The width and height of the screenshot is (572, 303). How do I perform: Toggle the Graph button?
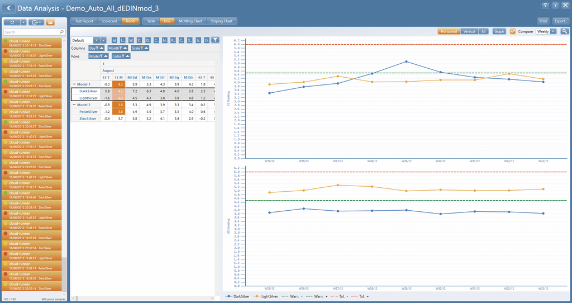tap(499, 31)
